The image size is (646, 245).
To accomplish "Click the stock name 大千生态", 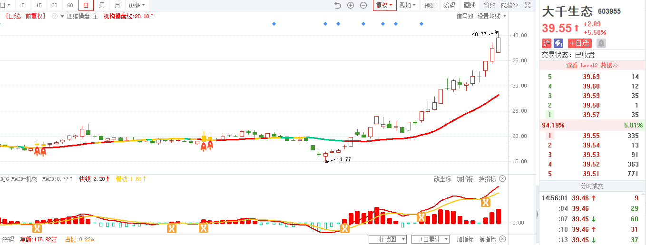I will point(568,11).
